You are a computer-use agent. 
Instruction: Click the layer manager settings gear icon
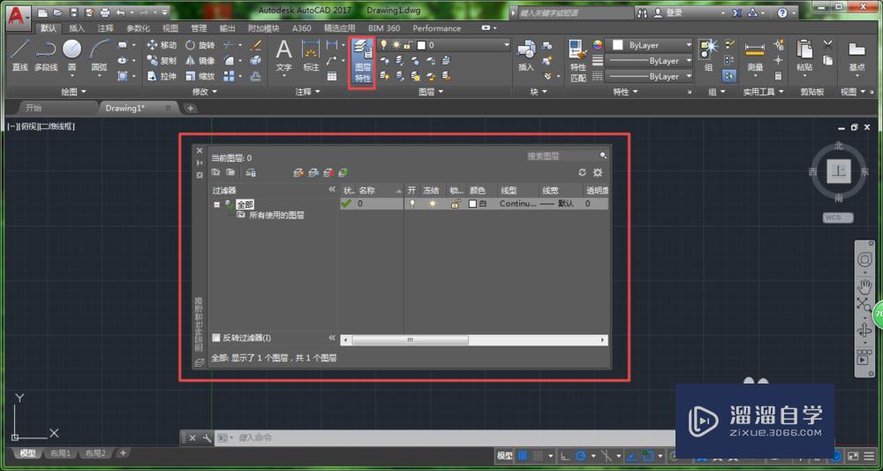pos(598,172)
